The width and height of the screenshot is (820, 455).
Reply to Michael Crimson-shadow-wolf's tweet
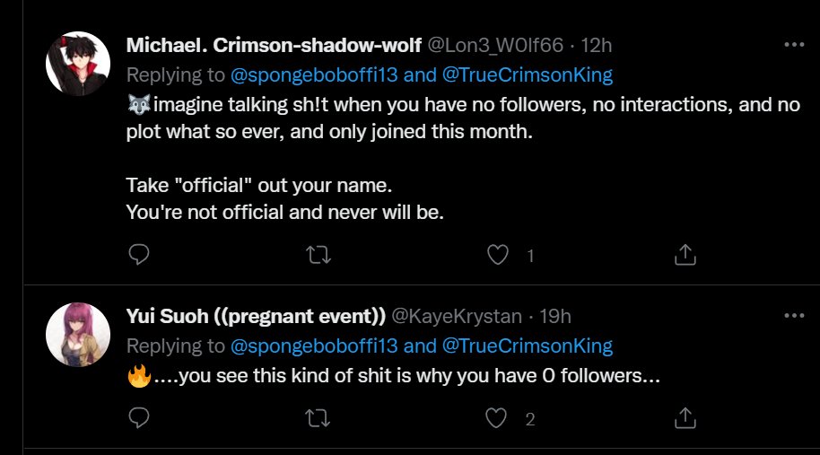tap(138, 255)
